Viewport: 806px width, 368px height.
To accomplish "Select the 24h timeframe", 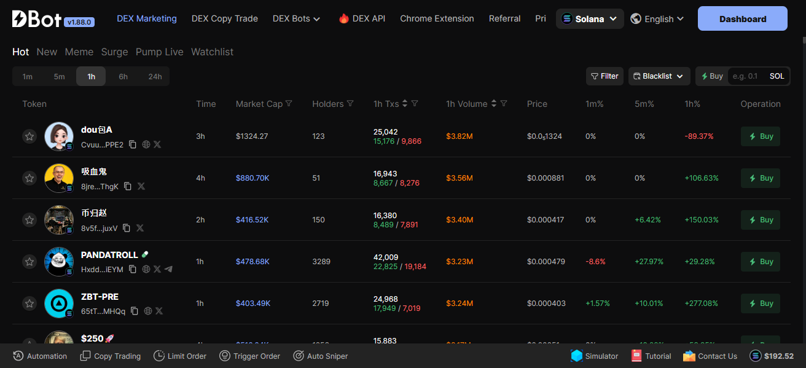I will pos(155,76).
